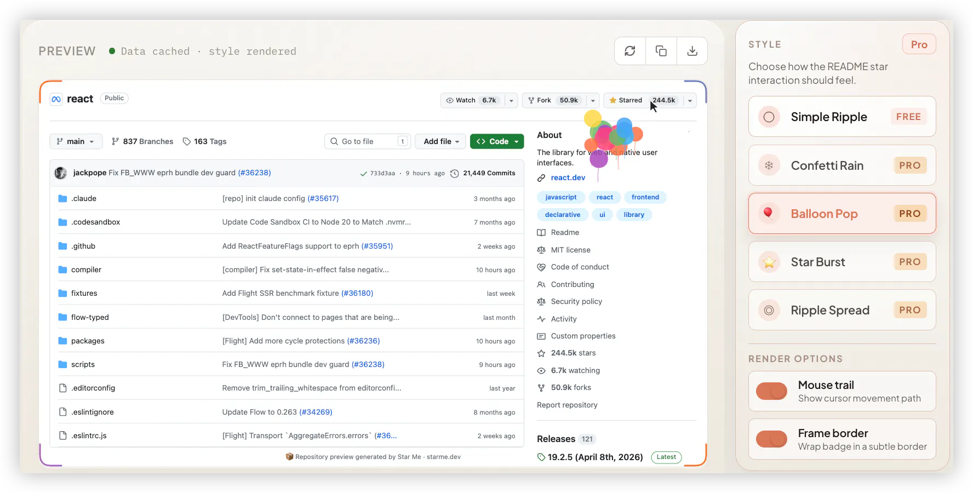The height and width of the screenshot is (493, 973).
Task: Click the Latest release badge
Action: point(666,457)
